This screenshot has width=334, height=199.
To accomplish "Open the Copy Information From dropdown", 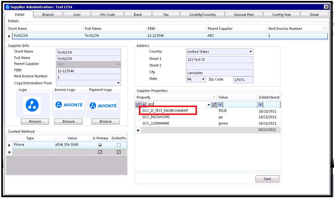I will pyautogui.click(x=119, y=83).
